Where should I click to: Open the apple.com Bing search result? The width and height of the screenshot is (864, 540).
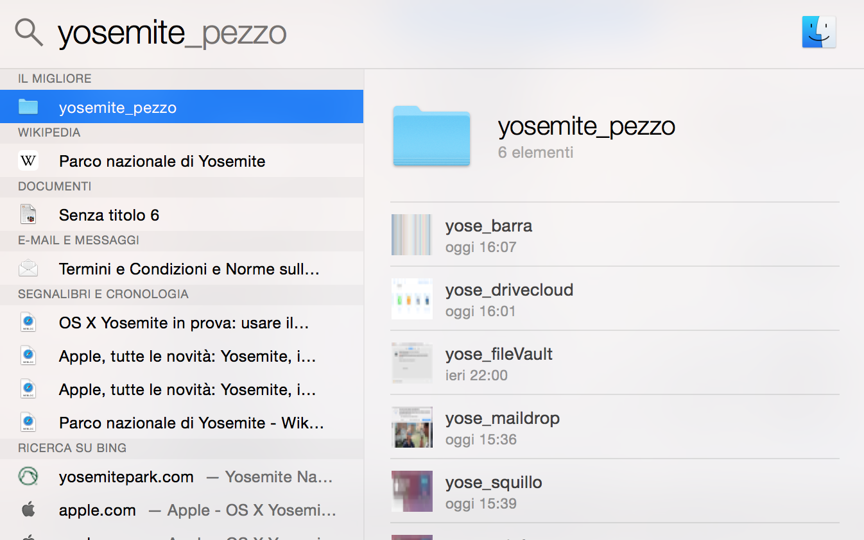point(98,510)
